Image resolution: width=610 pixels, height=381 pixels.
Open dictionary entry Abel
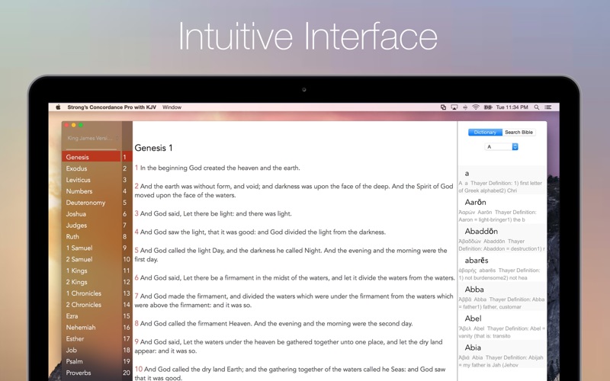(x=502, y=325)
